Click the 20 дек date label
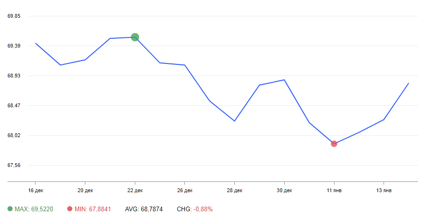This screenshot has width=426, height=222. click(85, 190)
